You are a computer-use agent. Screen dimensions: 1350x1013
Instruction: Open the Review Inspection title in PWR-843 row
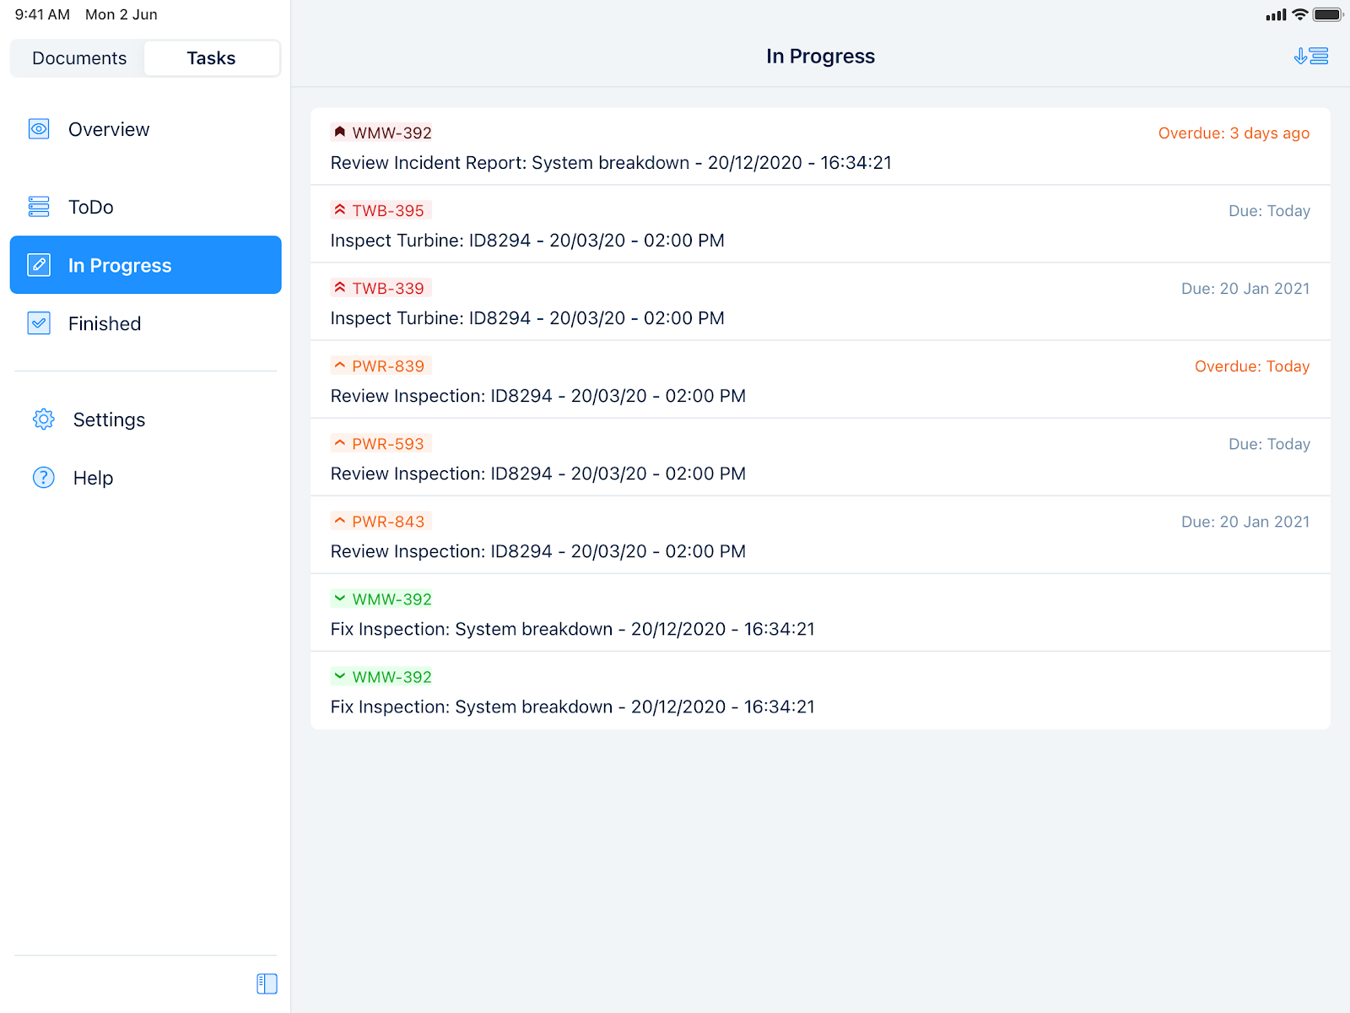pos(538,551)
